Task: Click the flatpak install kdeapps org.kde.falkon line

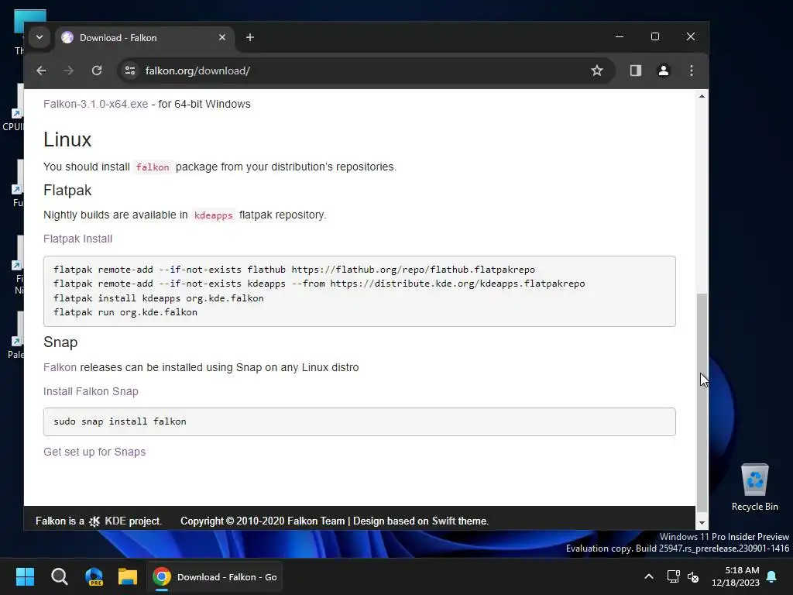Action: click(x=159, y=298)
